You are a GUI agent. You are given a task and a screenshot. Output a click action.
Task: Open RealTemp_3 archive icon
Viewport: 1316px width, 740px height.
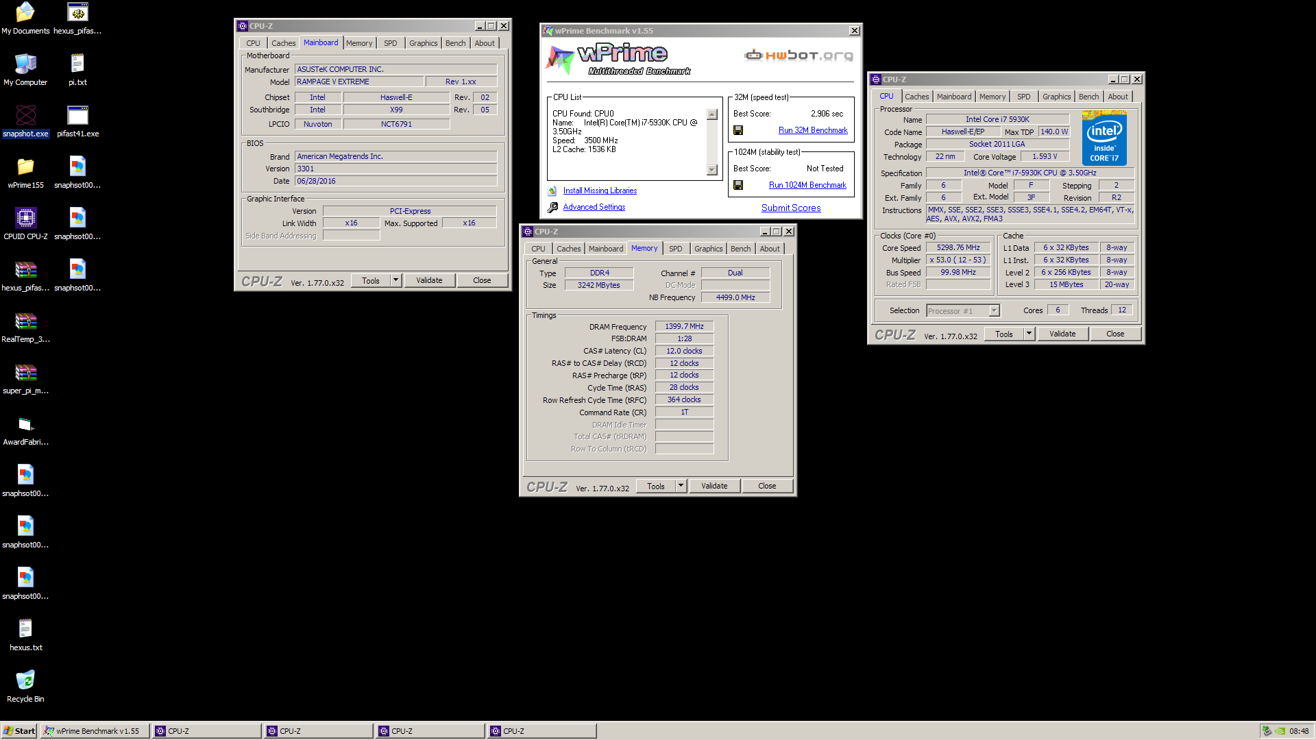click(25, 327)
